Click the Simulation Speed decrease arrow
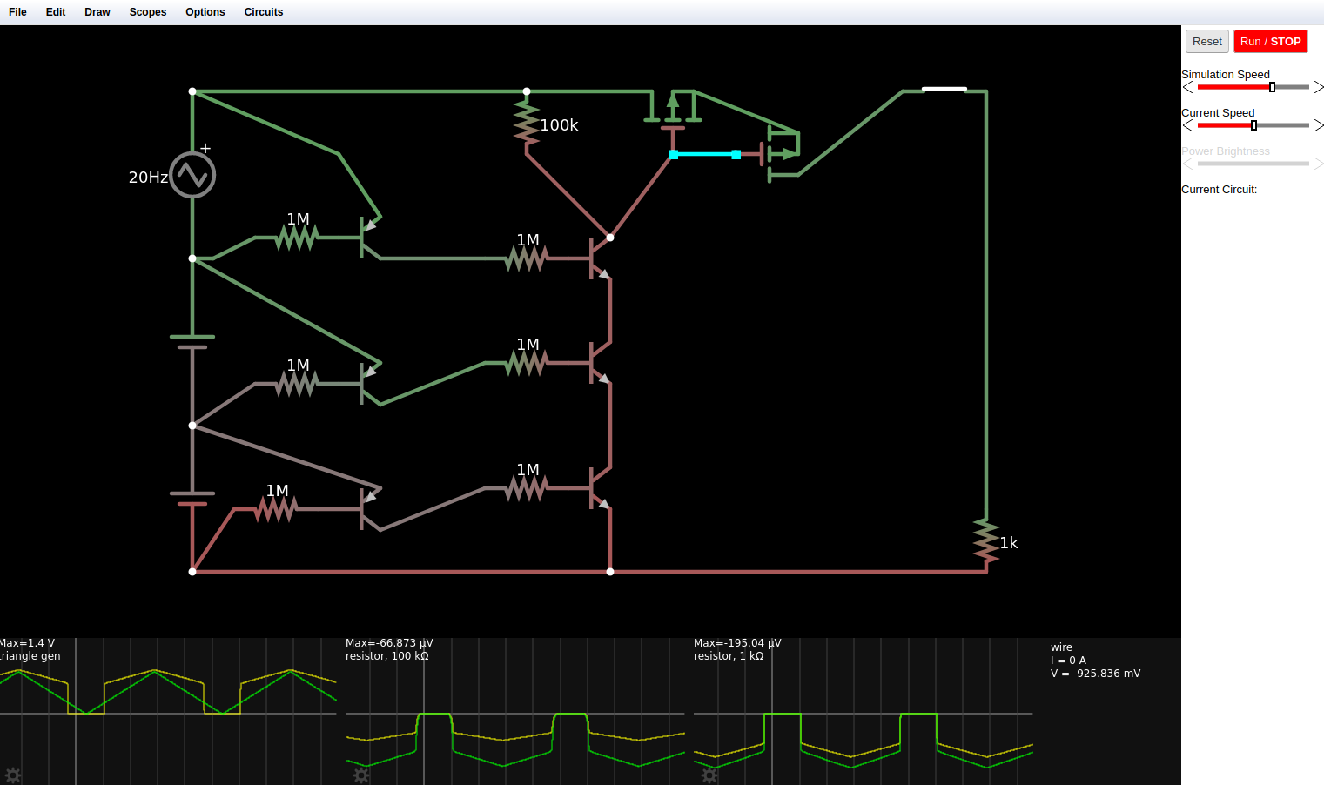The image size is (1324, 785). coord(1188,87)
